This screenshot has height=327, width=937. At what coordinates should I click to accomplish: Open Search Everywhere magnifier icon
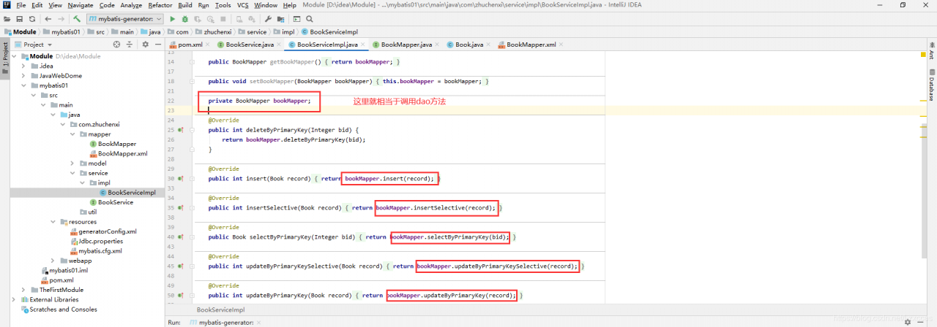(308, 18)
